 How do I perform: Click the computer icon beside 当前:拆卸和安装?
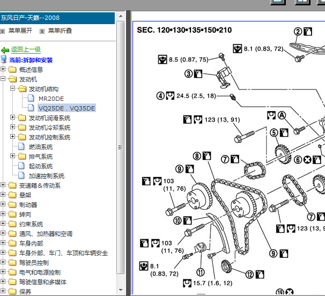[4, 59]
